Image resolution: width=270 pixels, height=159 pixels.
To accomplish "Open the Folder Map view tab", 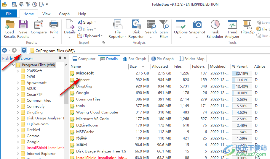I will [x=191, y=59].
